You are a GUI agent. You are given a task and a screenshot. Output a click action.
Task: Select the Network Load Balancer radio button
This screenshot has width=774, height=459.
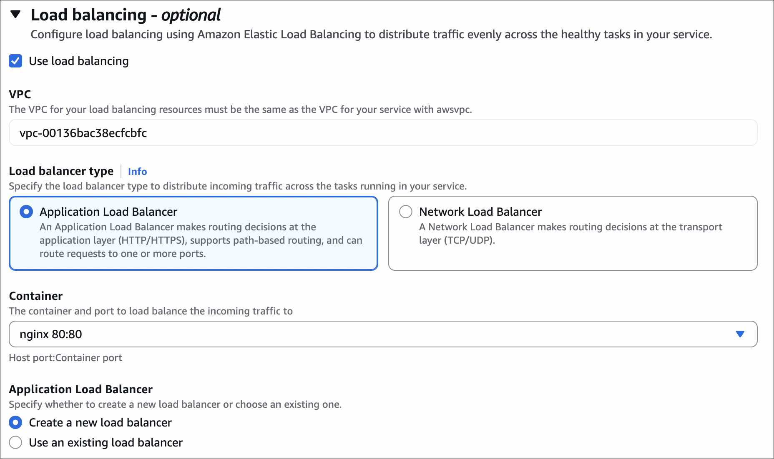[406, 212]
